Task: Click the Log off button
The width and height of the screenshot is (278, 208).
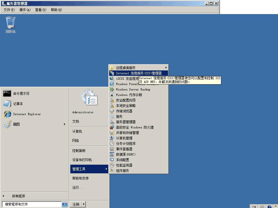Action: click(76, 204)
